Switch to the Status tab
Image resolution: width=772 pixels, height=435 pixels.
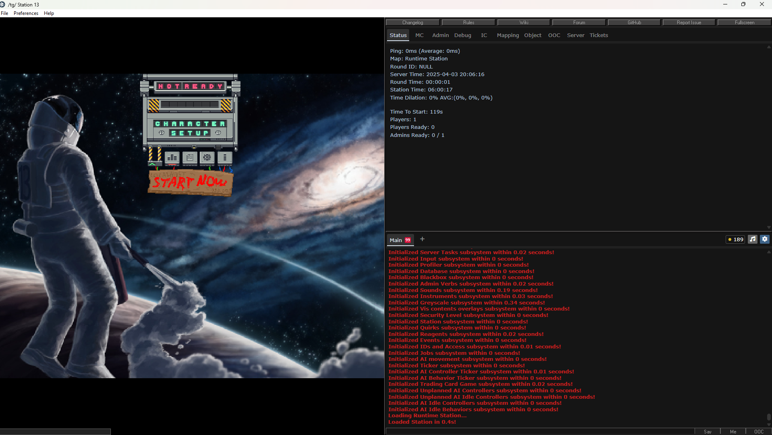(398, 35)
